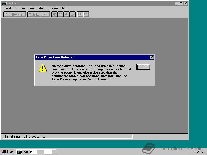
Task: Click the Backup taskbar button
Action: (36, 152)
